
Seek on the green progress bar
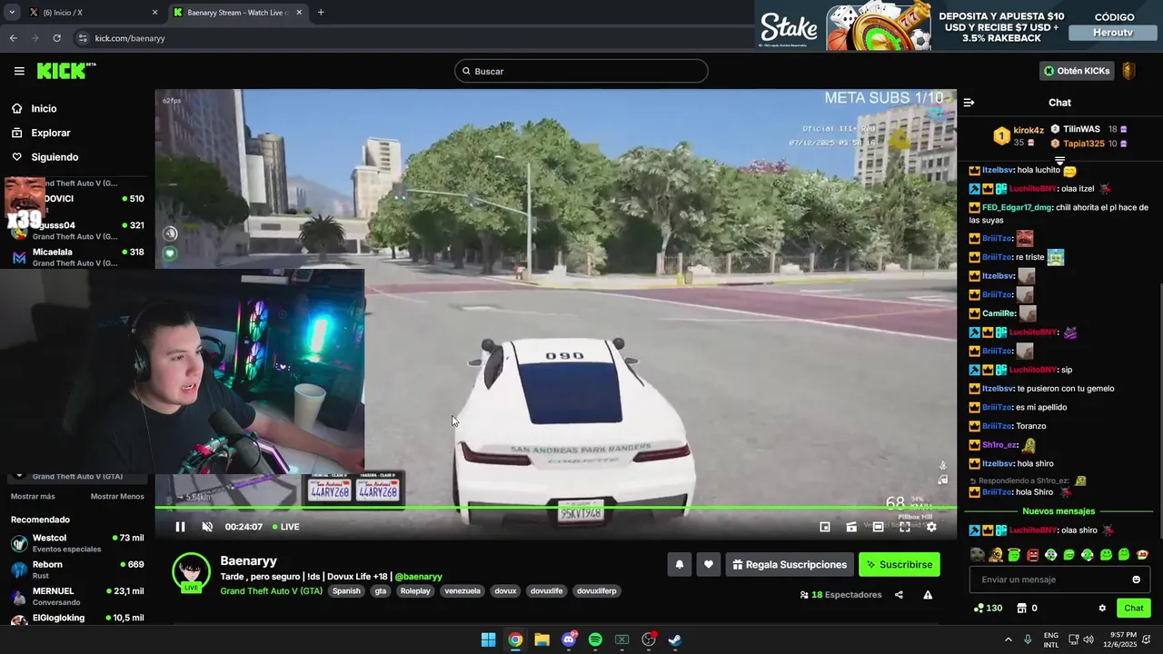tap(555, 508)
